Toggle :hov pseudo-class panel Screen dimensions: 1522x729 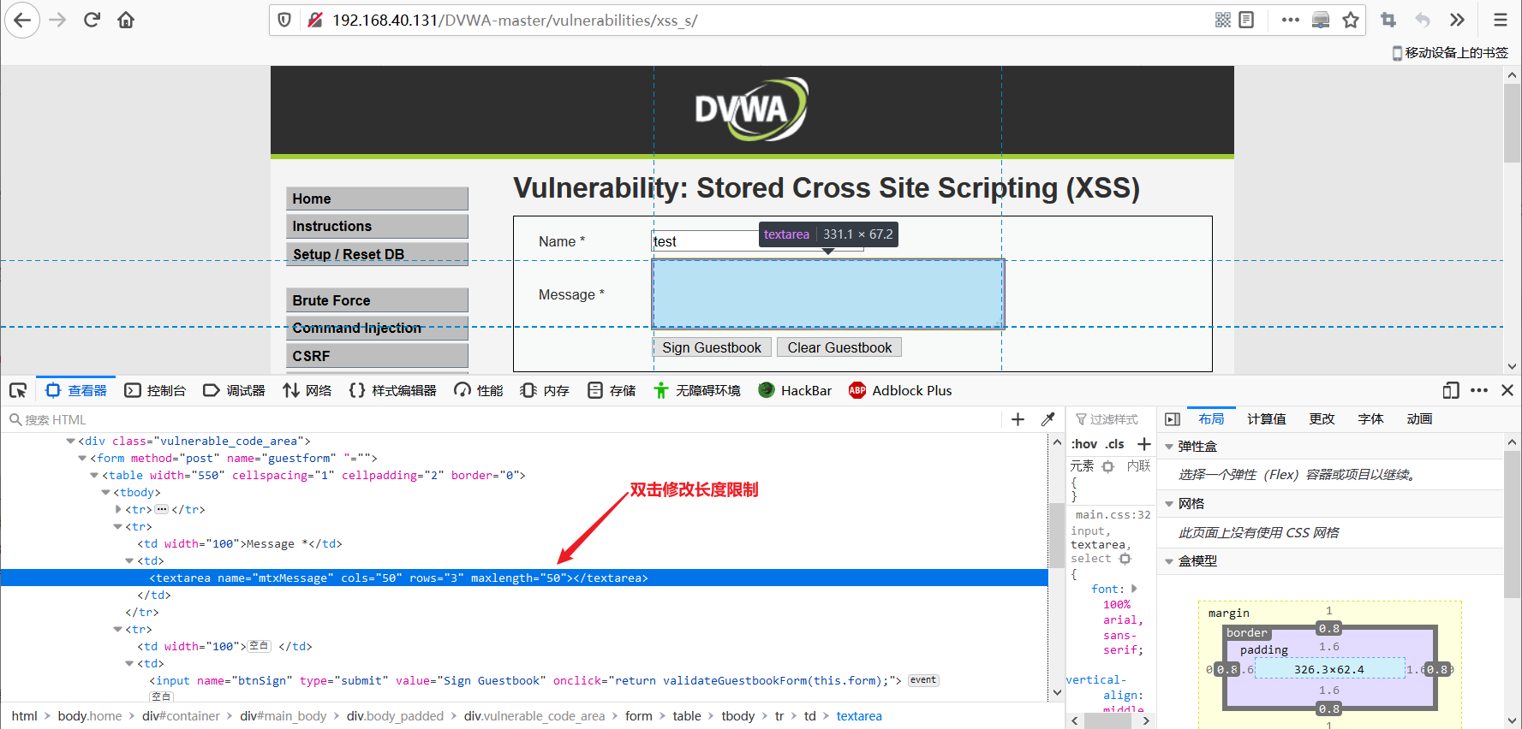1083,444
